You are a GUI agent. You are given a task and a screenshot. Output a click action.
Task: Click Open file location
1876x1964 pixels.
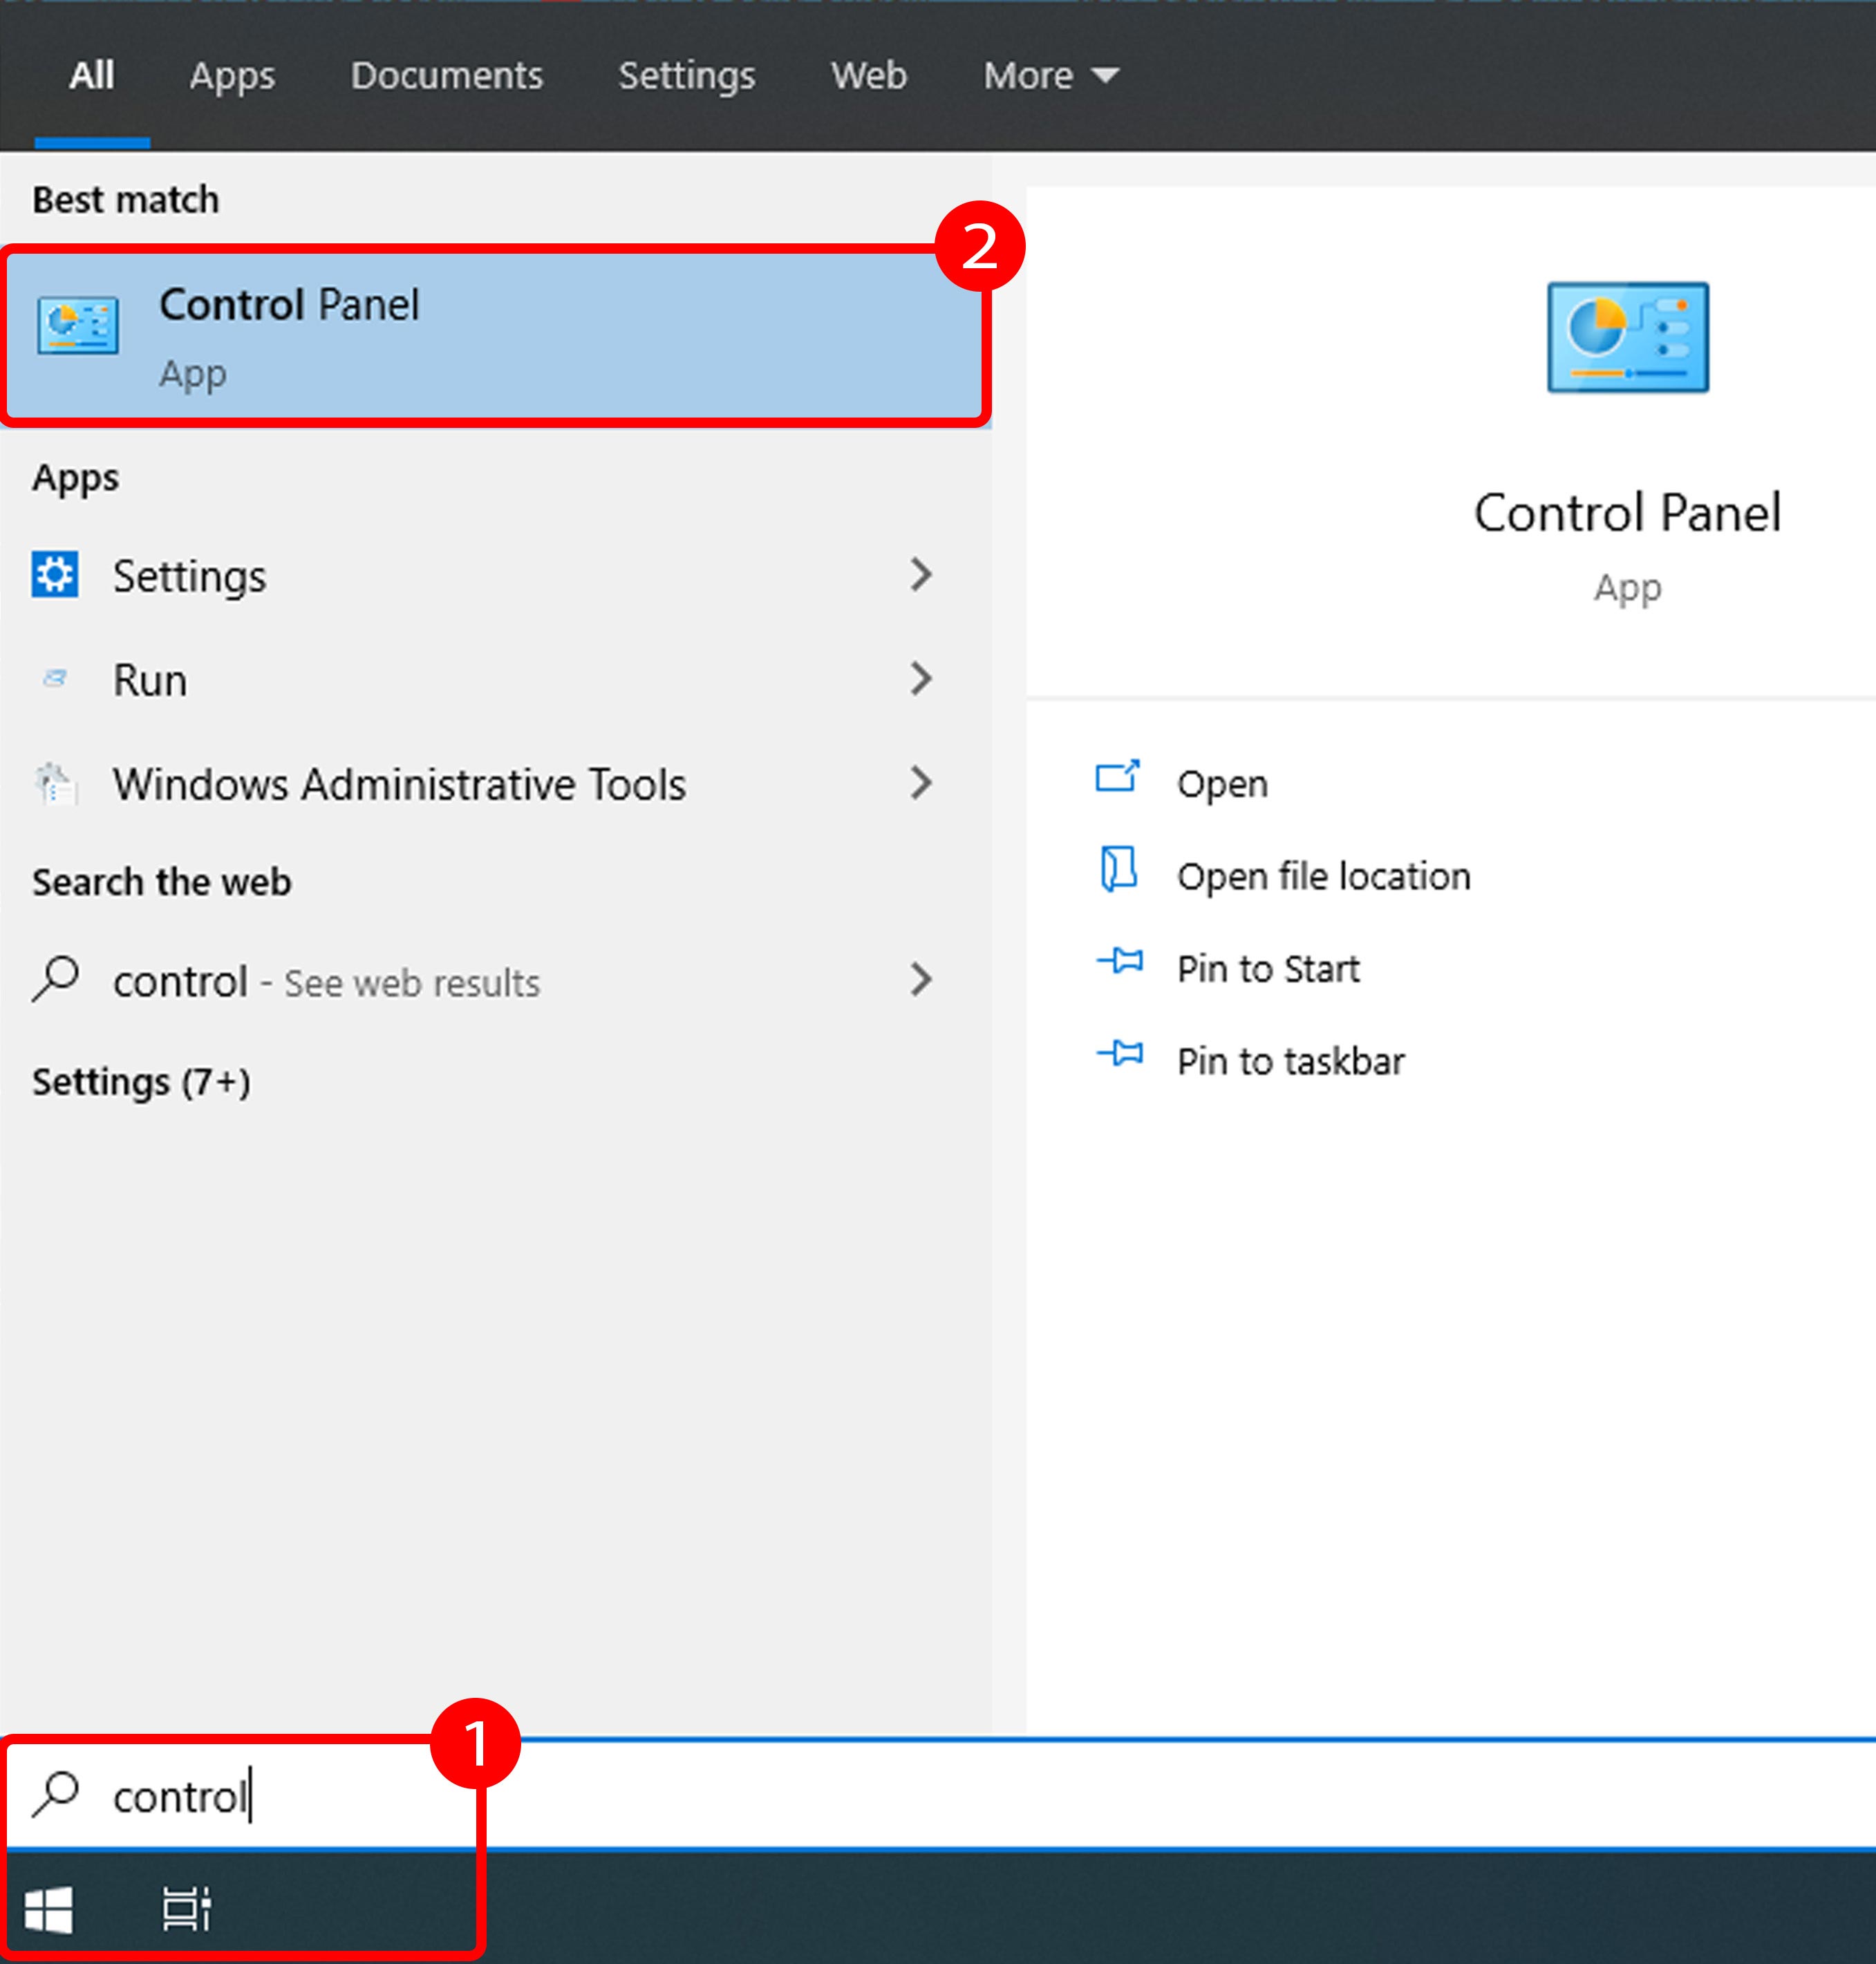[x=1323, y=876]
